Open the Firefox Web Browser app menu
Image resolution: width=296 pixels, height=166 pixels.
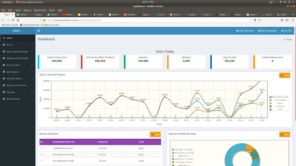point(30,2)
